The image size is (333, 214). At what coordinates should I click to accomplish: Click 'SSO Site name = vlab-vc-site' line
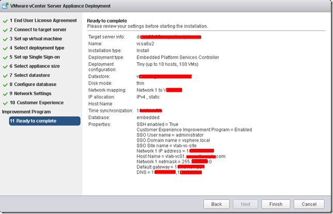166,146
